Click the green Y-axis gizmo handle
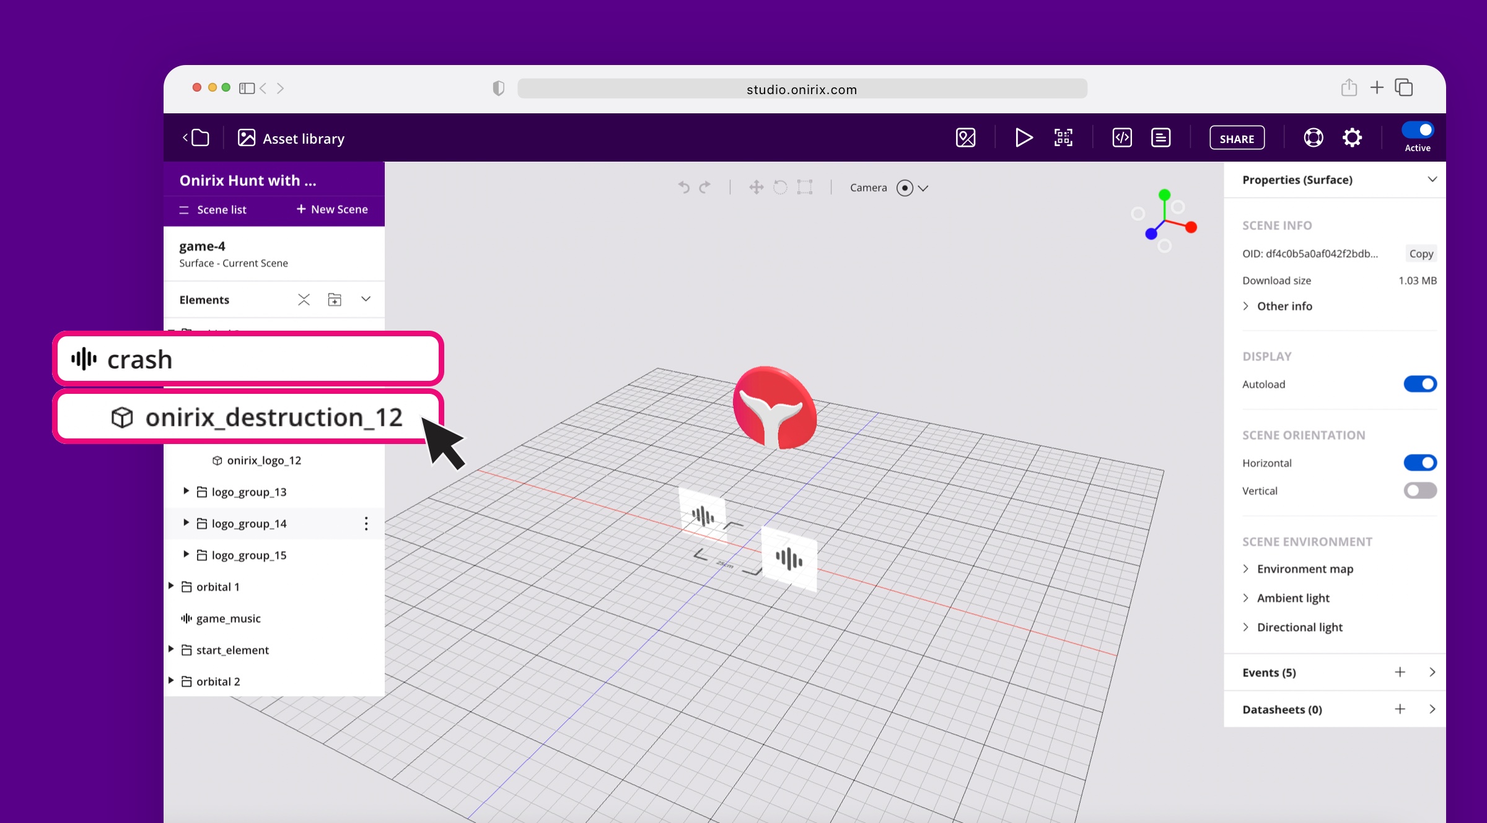The height and width of the screenshot is (823, 1487). tap(1165, 195)
